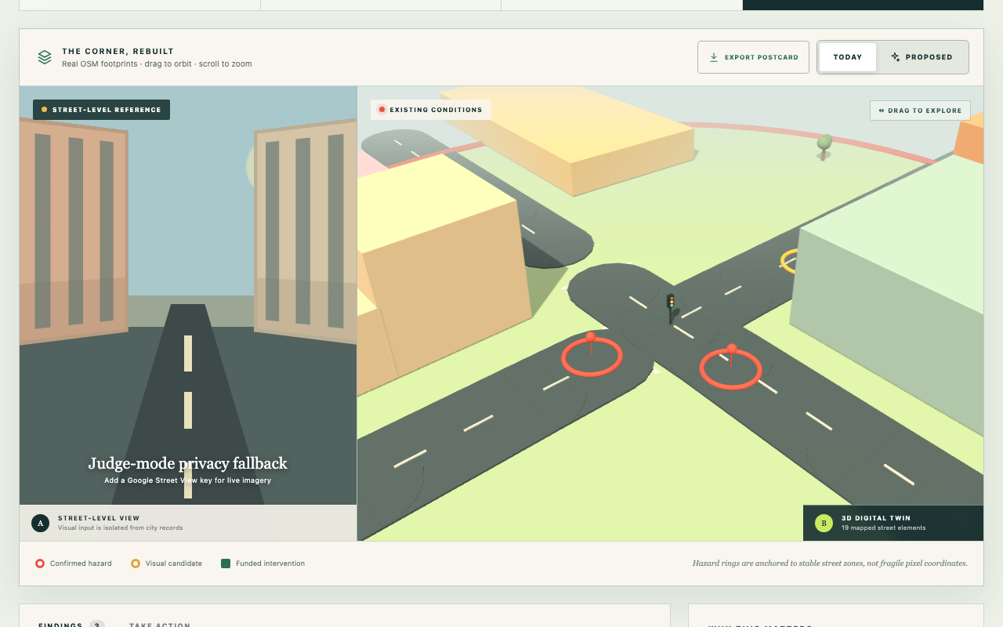Screen dimensions: 1003x627
Task: Click the hazard rings anchoring note
Action: [830, 564]
